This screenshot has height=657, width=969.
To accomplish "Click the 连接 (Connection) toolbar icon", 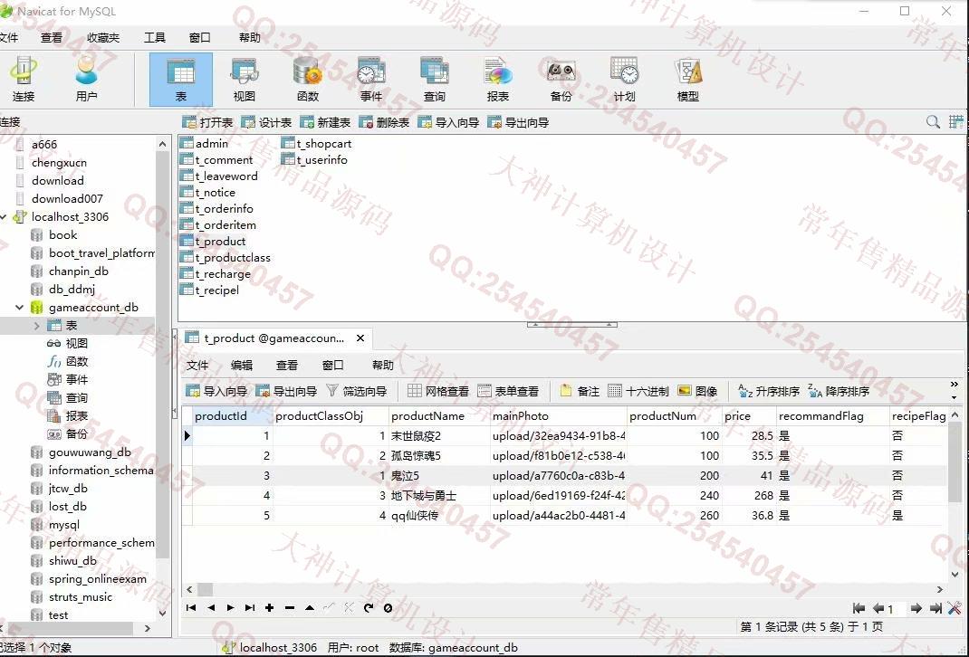I will point(24,79).
